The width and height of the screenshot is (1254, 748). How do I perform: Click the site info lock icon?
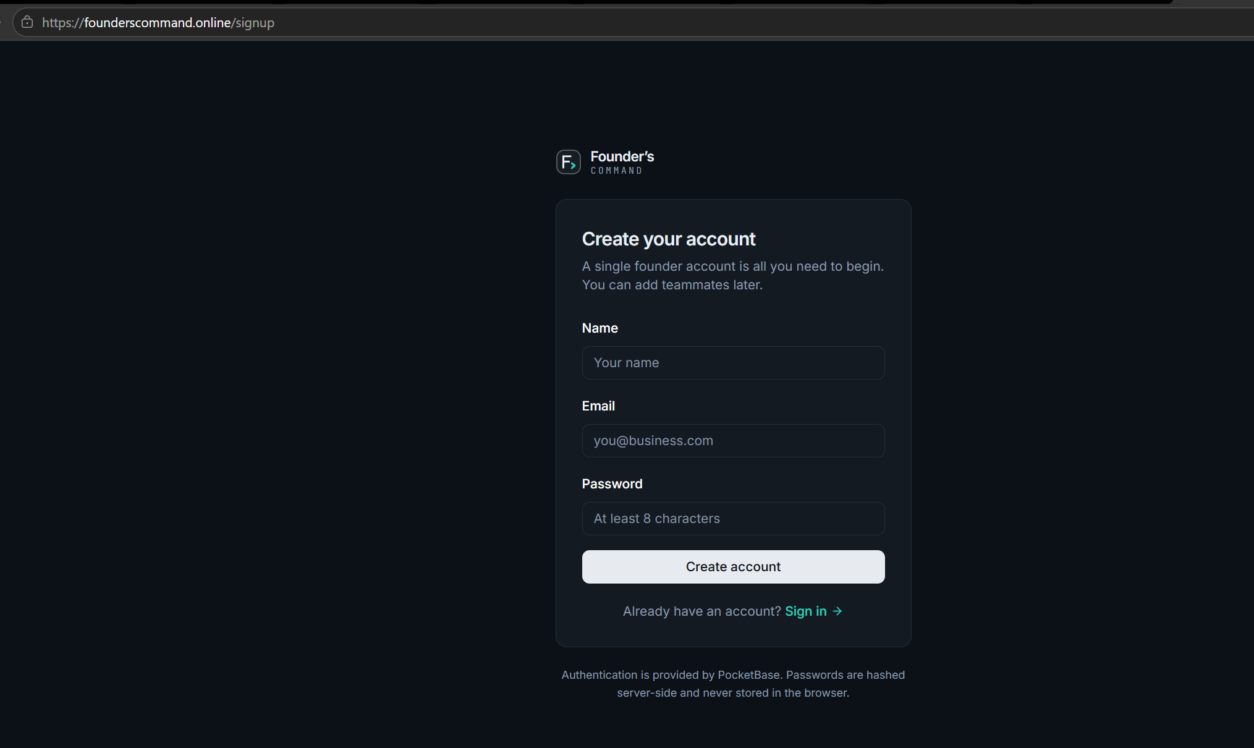pyautogui.click(x=27, y=22)
